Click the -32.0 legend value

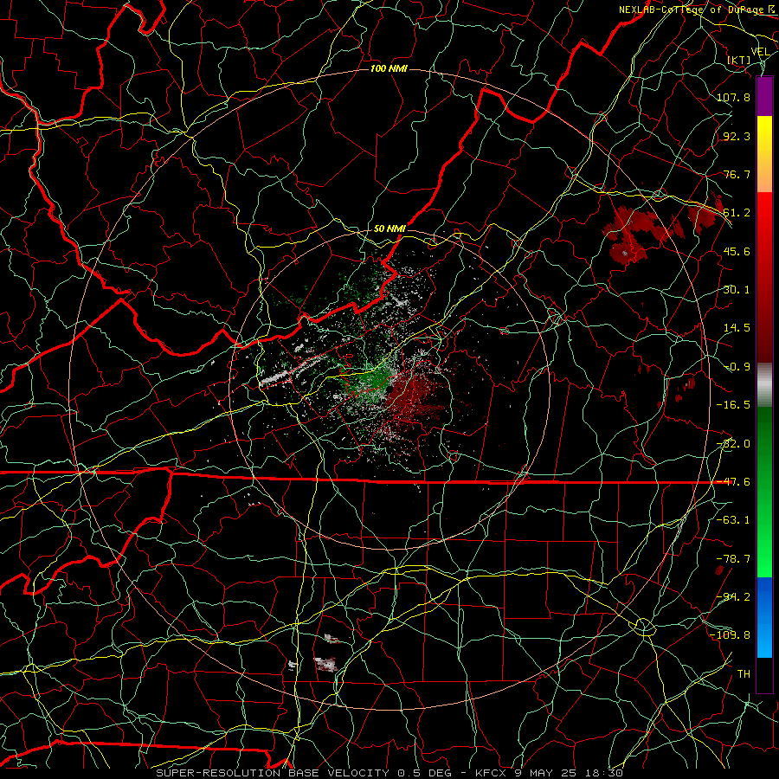(x=733, y=444)
